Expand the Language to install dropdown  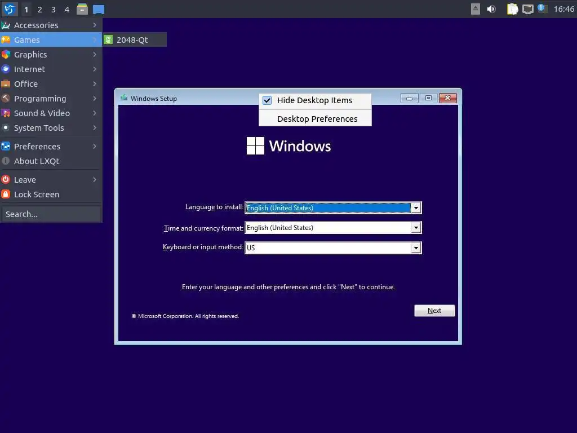pos(416,208)
